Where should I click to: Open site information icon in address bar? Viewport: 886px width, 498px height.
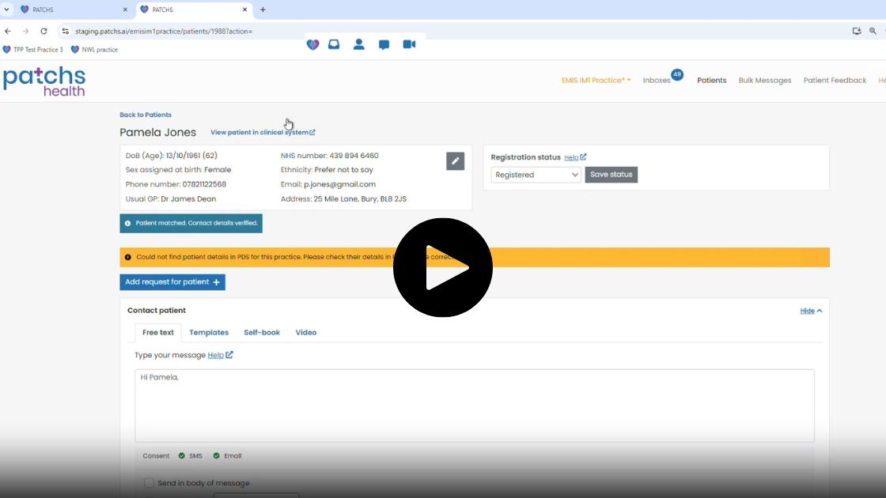tap(66, 31)
